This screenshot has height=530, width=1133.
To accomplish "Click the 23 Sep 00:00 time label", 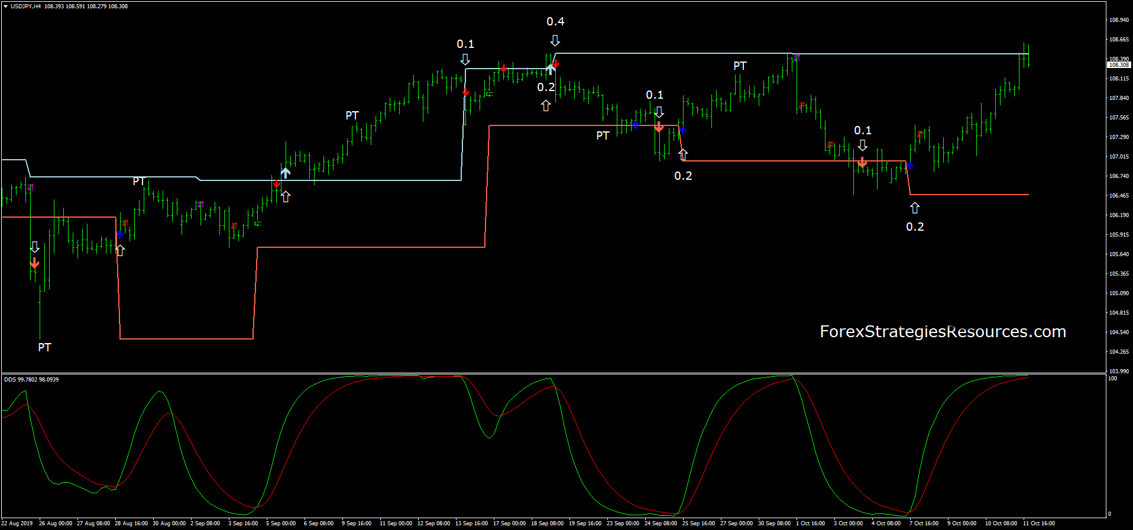I will pyautogui.click(x=623, y=523).
